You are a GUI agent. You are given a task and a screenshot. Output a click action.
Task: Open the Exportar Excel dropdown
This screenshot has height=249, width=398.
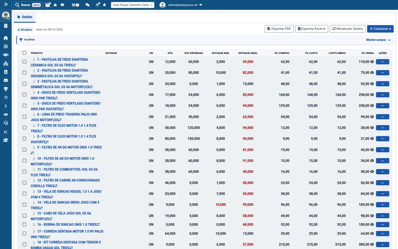pyautogui.click(x=312, y=29)
